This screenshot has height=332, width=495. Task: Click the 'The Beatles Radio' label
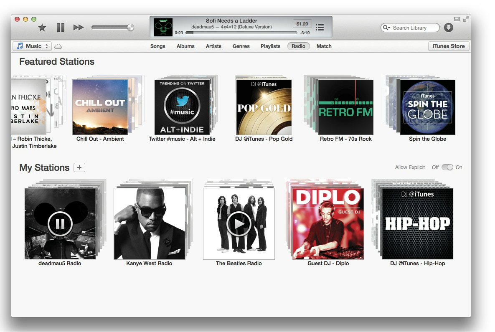(x=239, y=263)
